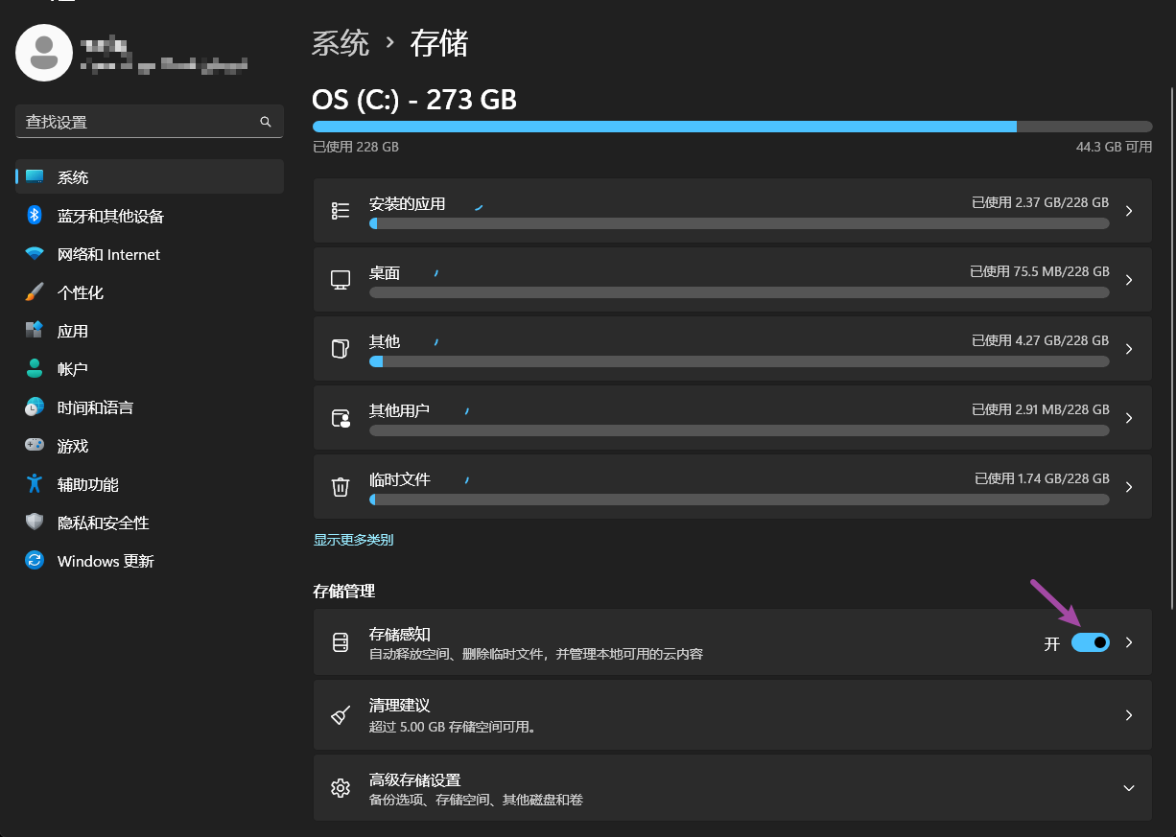
Task: Turn off the 存储感知 toggle switch
Action: [x=1091, y=642]
